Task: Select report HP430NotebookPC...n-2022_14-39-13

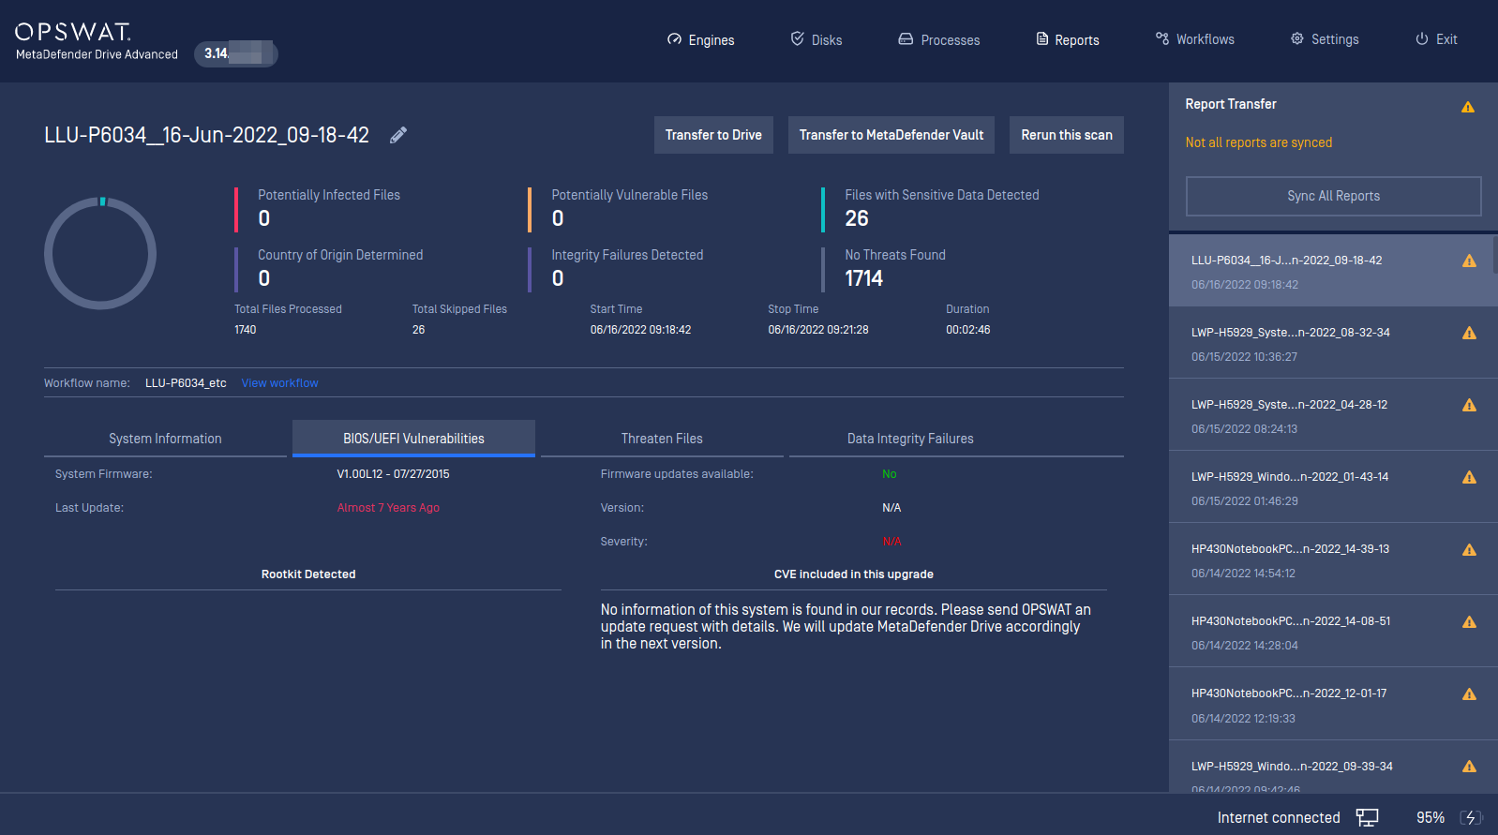Action: 1331,559
